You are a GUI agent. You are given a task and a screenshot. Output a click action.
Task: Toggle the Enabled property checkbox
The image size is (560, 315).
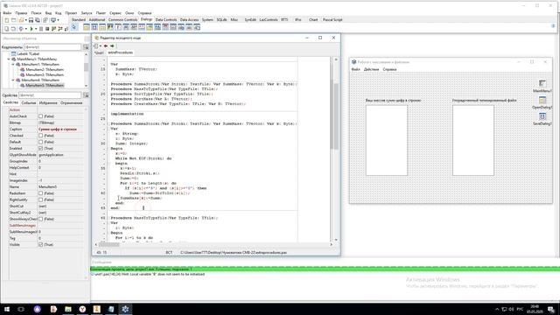tap(41, 148)
